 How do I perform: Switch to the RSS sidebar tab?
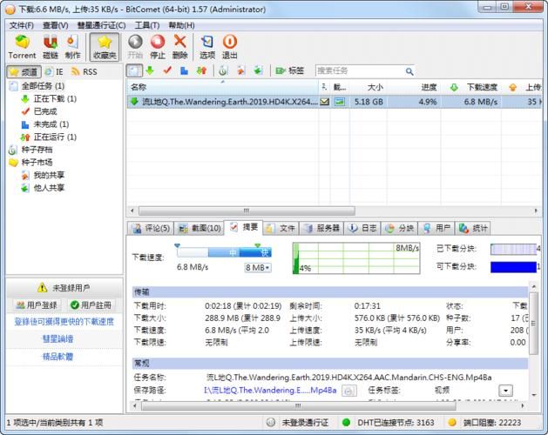[x=84, y=71]
